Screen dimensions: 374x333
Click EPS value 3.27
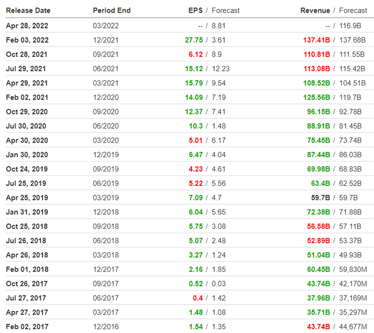[x=196, y=255]
